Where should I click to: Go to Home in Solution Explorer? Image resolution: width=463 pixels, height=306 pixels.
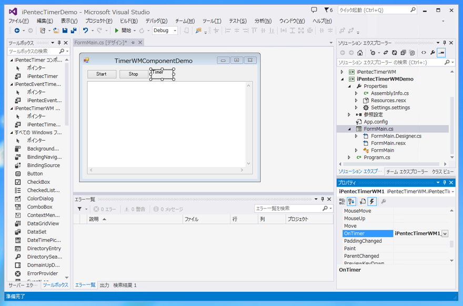point(360,53)
